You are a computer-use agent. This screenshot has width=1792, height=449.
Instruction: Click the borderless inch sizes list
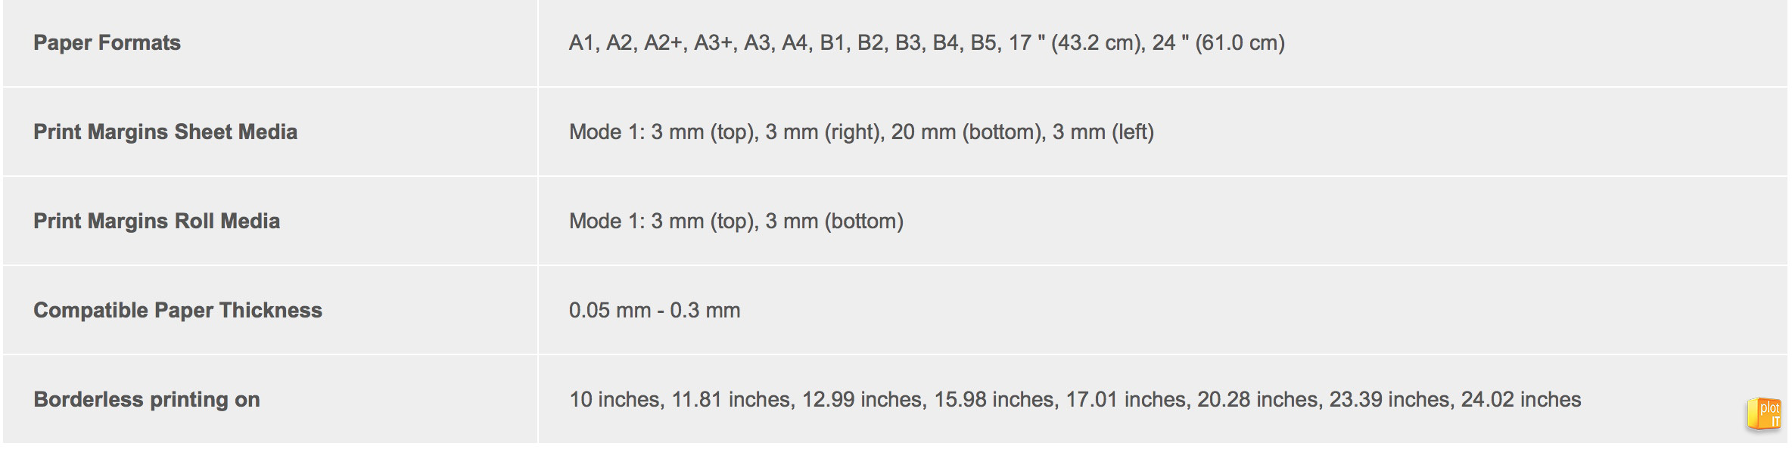(1075, 400)
